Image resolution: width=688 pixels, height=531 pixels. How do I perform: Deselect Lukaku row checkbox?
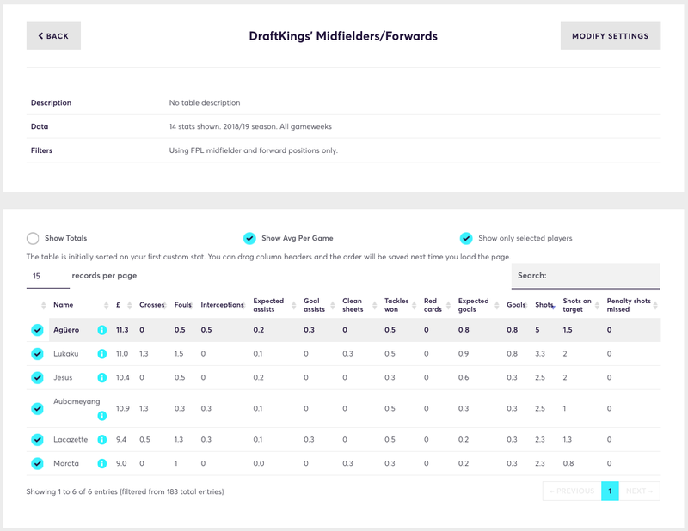(37, 353)
